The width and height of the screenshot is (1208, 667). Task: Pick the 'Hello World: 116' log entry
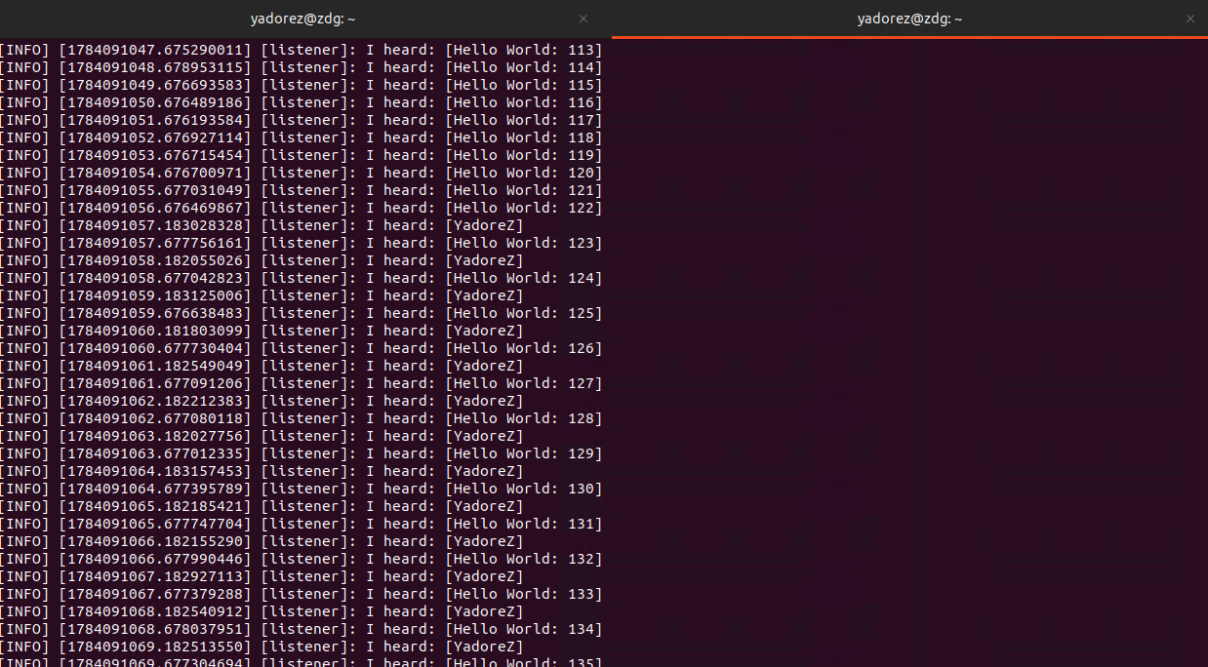[x=302, y=102]
